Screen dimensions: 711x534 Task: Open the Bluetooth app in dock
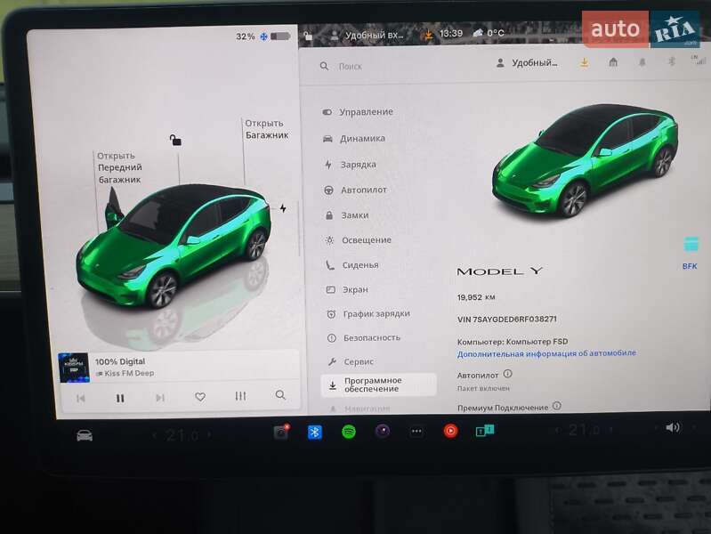[315, 432]
